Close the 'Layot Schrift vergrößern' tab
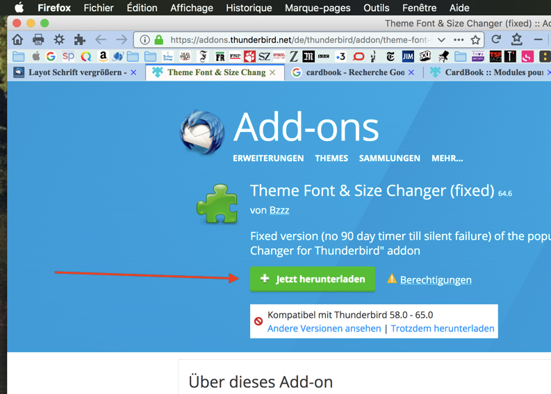This screenshot has height=394, width=551. 133,72
